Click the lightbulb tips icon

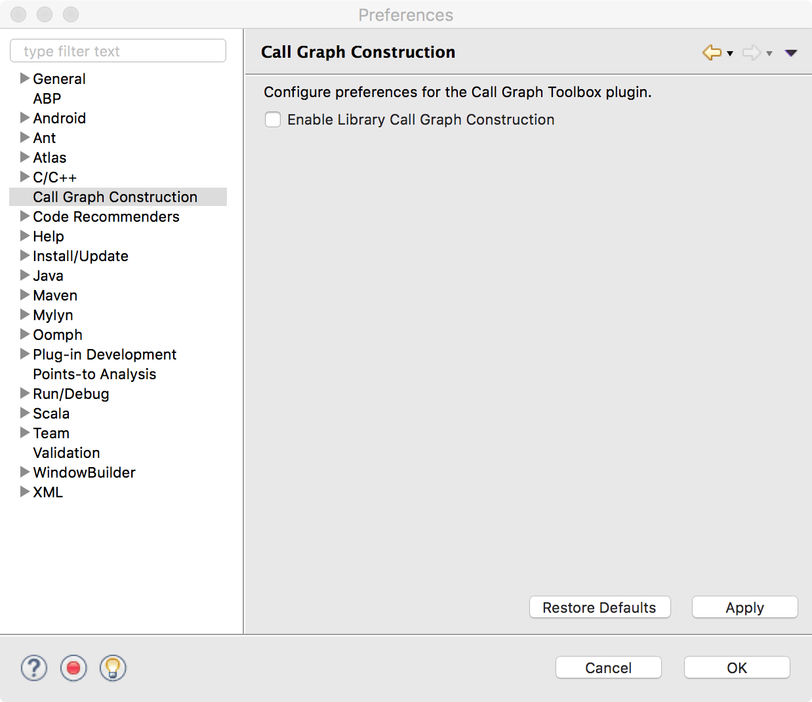[x=113, y=668]
